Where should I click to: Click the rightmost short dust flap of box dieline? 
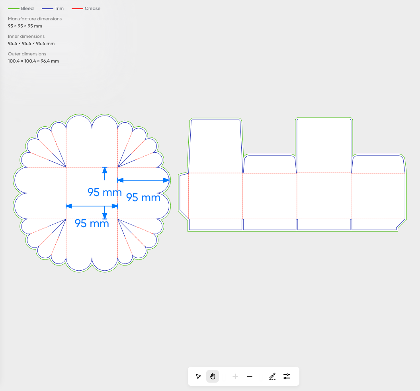378,164
